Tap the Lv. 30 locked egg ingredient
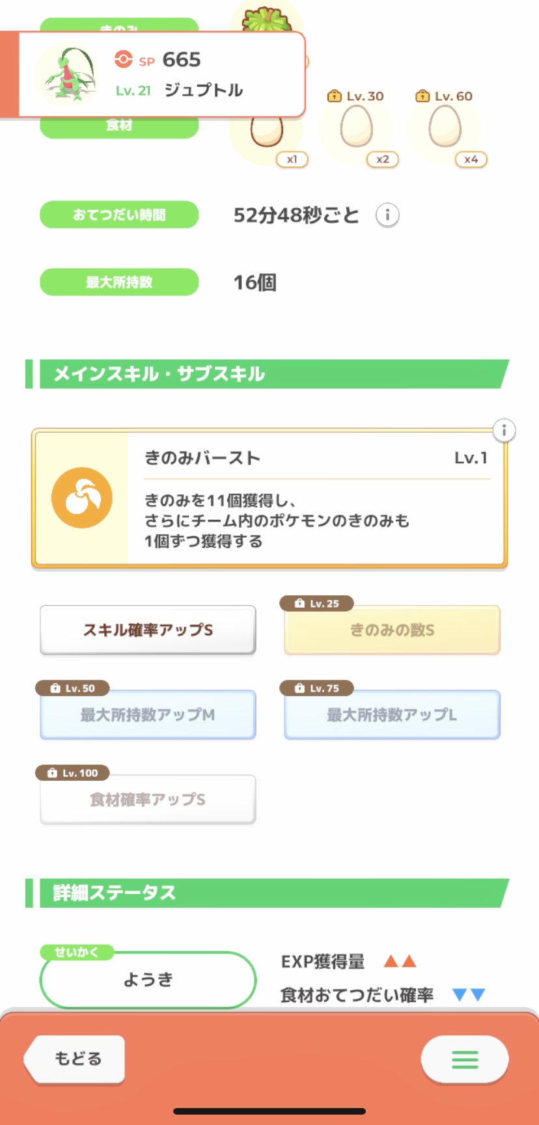The height and width of the screenshot is (1125, 539). (357, 127)
